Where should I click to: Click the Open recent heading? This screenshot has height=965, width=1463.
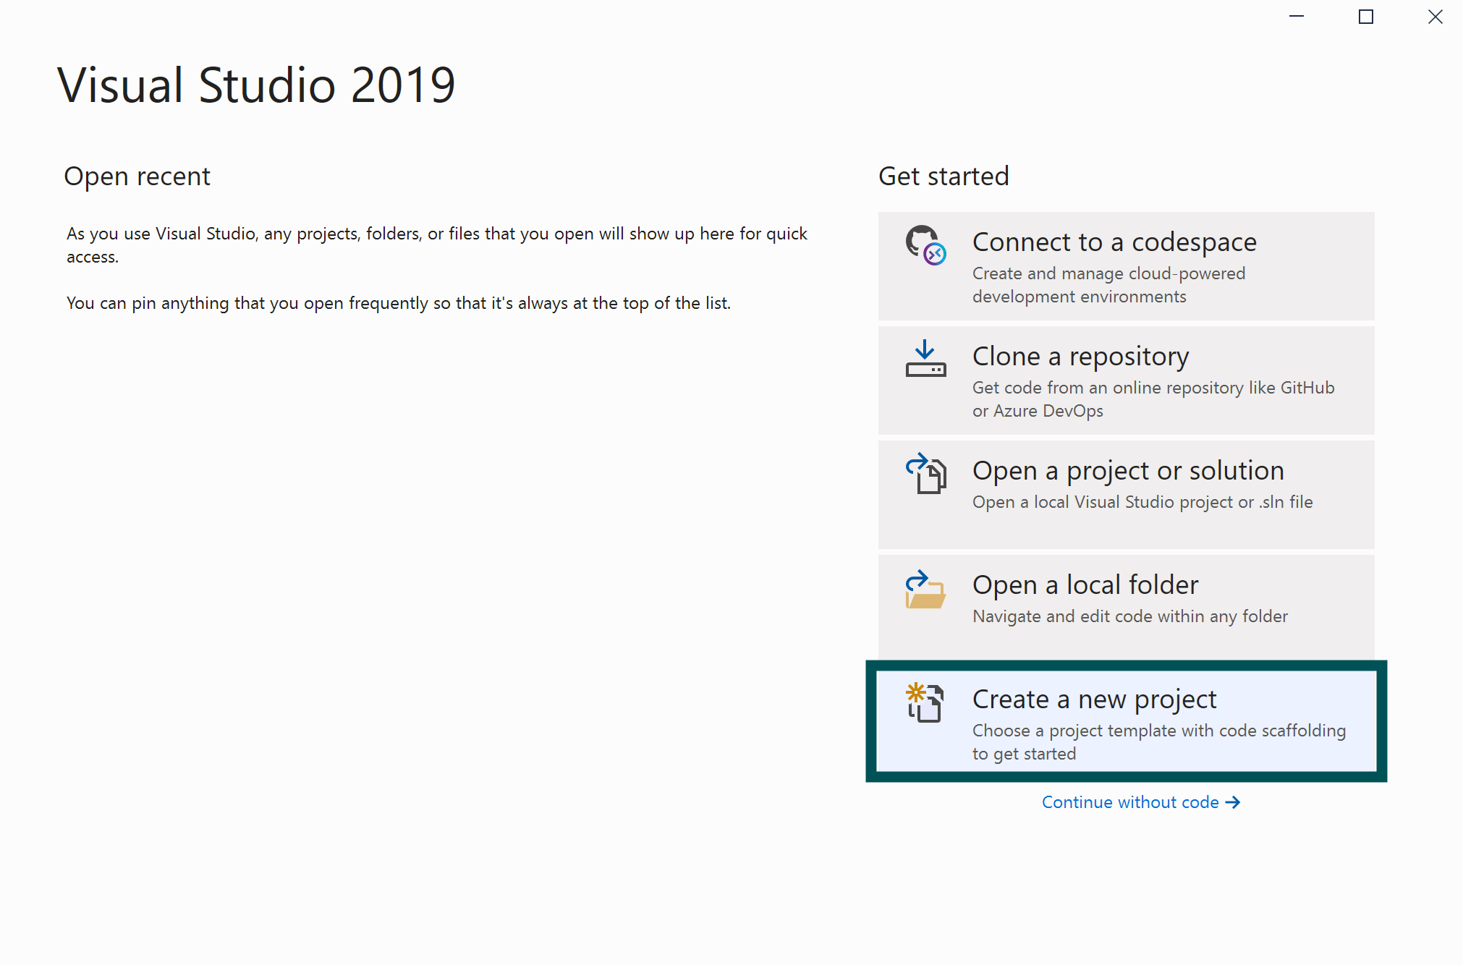coord(137,177)
